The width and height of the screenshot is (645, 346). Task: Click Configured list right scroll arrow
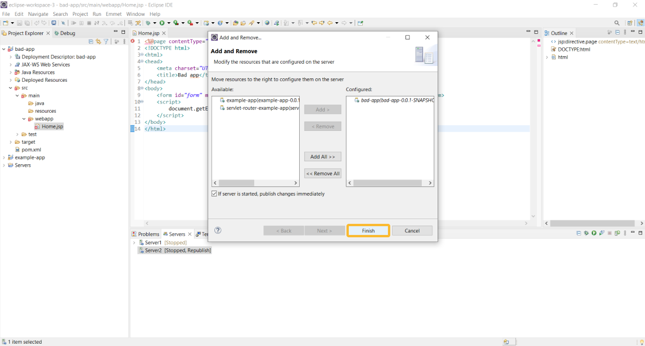coord(430,183)
